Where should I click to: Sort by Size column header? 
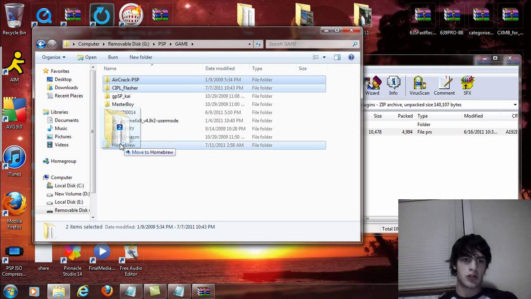pyautogui.click(x=312, y=69)
